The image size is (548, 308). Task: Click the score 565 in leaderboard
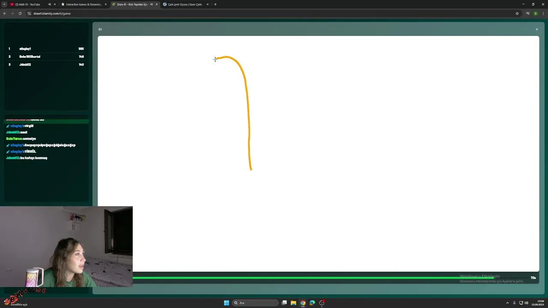pyautogui.click(x=81, y=49)
